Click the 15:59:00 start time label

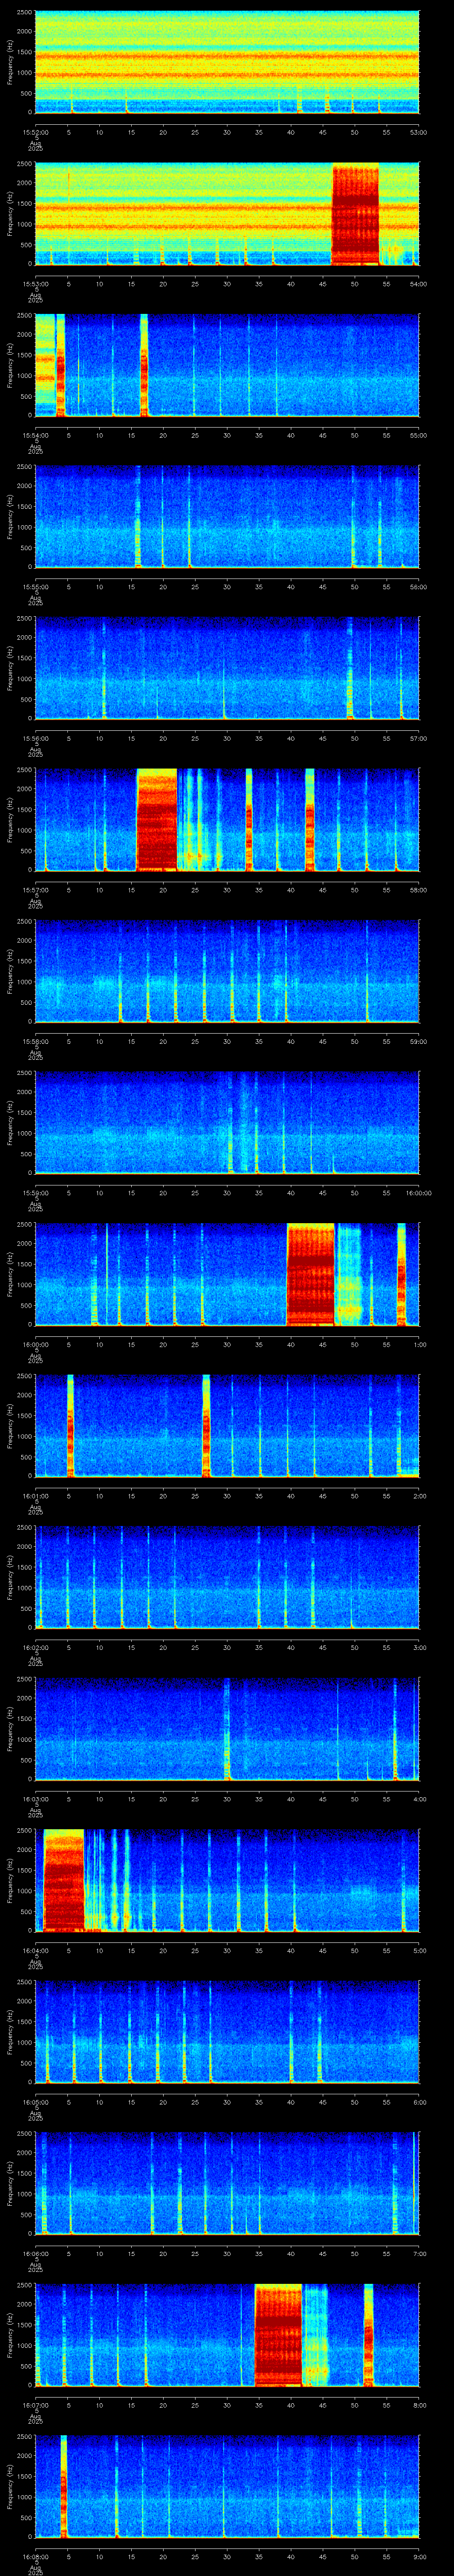point(35,1193)
